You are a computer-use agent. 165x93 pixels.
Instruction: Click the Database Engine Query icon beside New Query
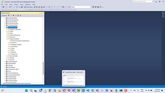click(x=35, y=7)
